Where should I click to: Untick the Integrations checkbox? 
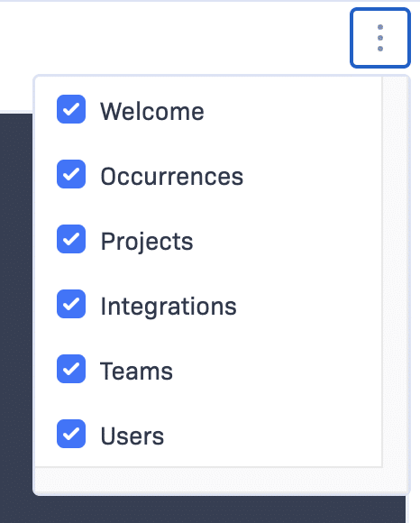[x=71, y=304]
